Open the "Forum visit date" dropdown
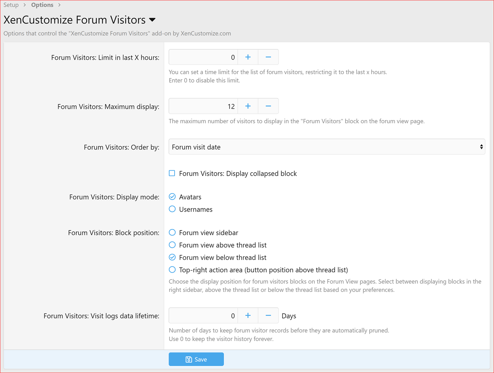This screenshot has width=494, height=373. pos(327,147)
